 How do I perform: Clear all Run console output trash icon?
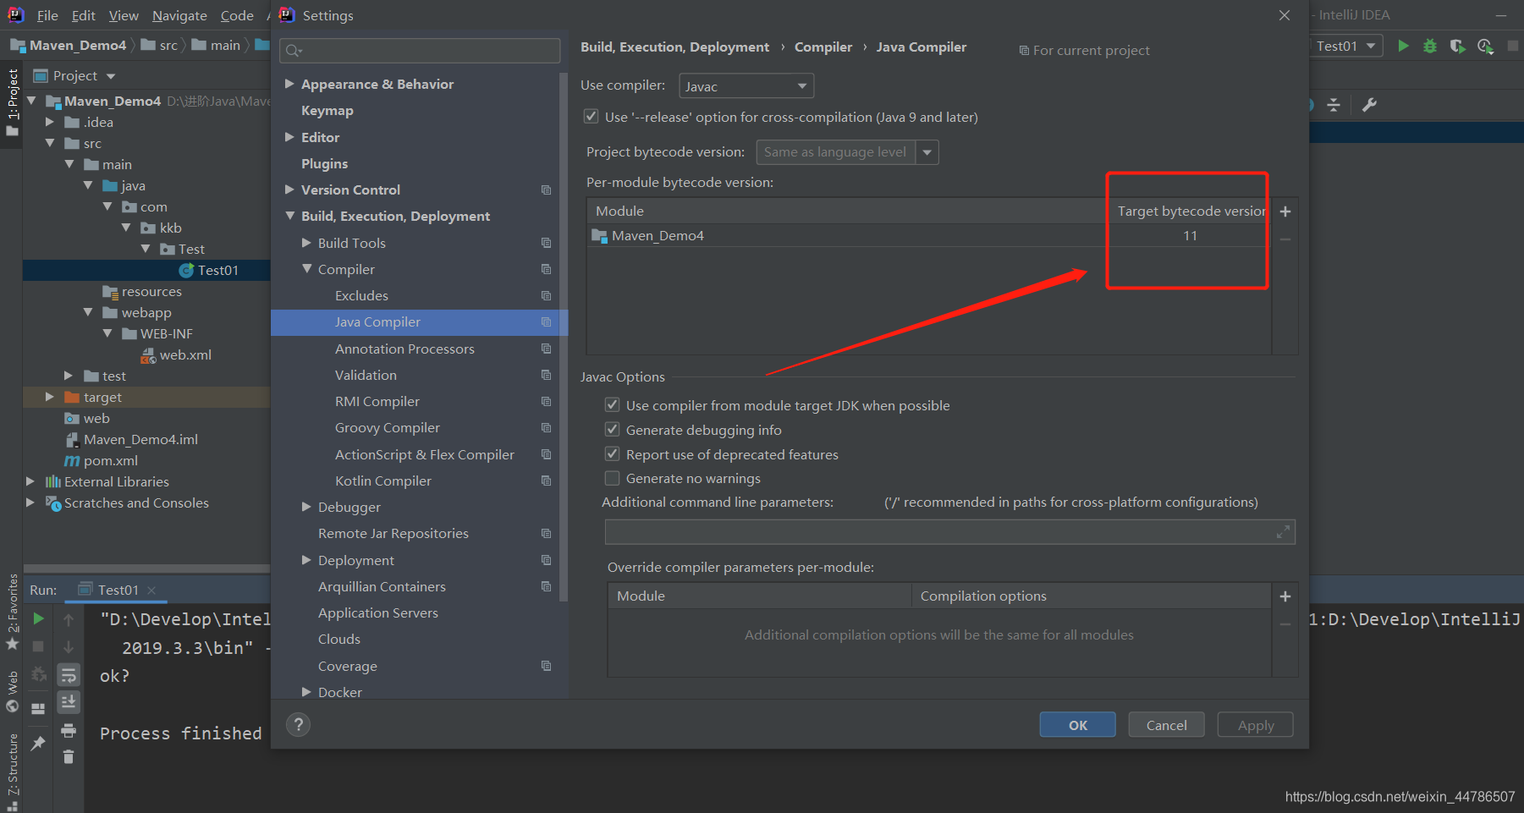[69, 757]
